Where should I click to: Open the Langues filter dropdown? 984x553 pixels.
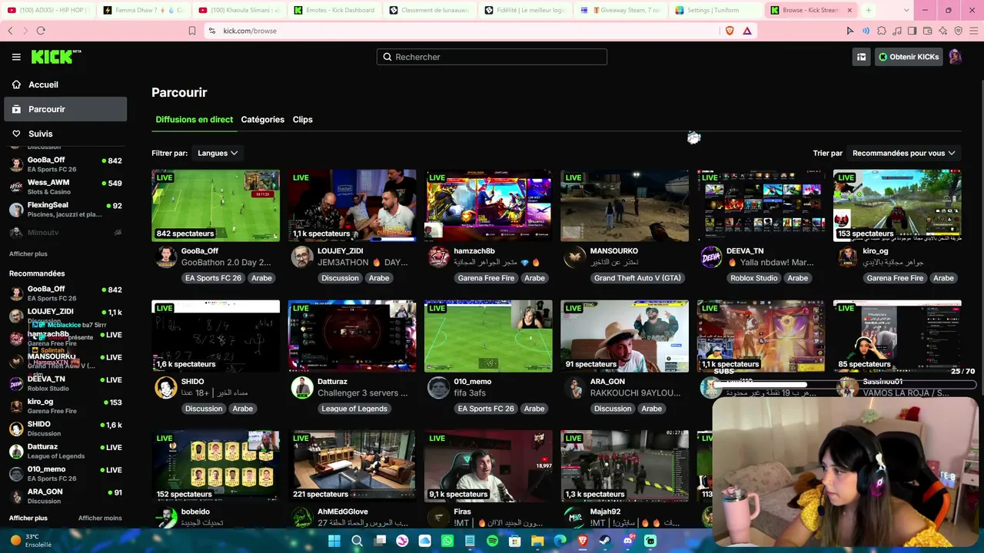click(218, 153)
